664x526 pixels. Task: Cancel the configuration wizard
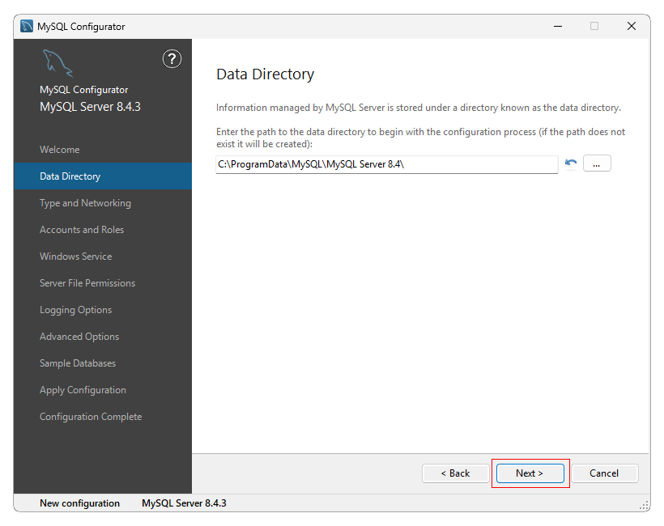pos(604,473)
